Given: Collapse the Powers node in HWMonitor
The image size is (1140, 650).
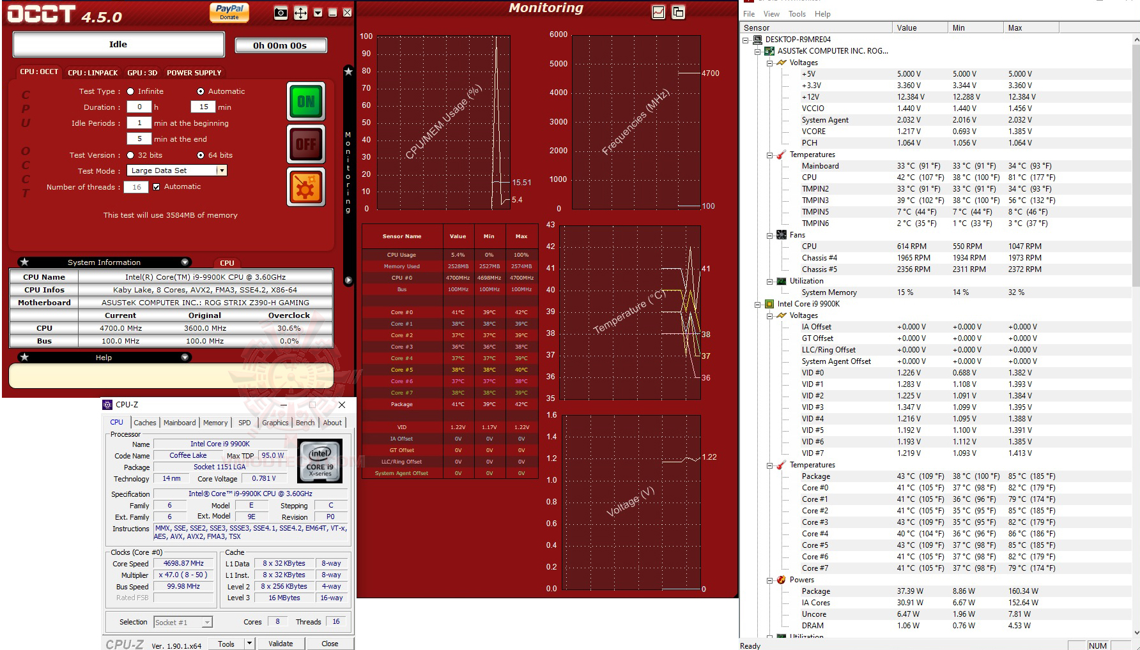Looking at the screenshot, I should [769, 580].
